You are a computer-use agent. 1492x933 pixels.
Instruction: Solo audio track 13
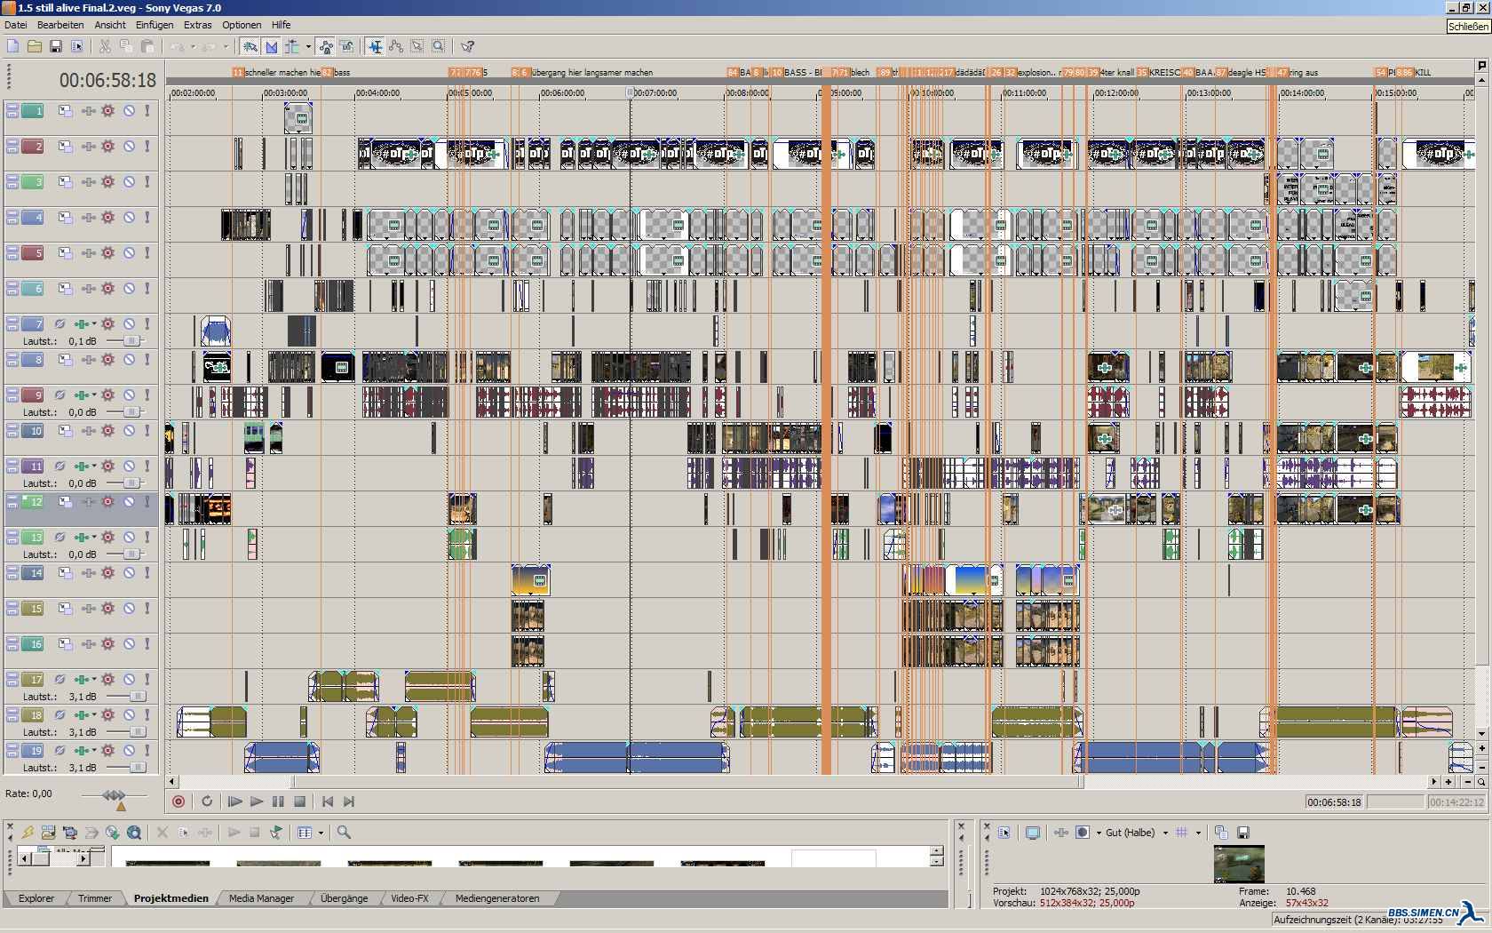[147, 538]
